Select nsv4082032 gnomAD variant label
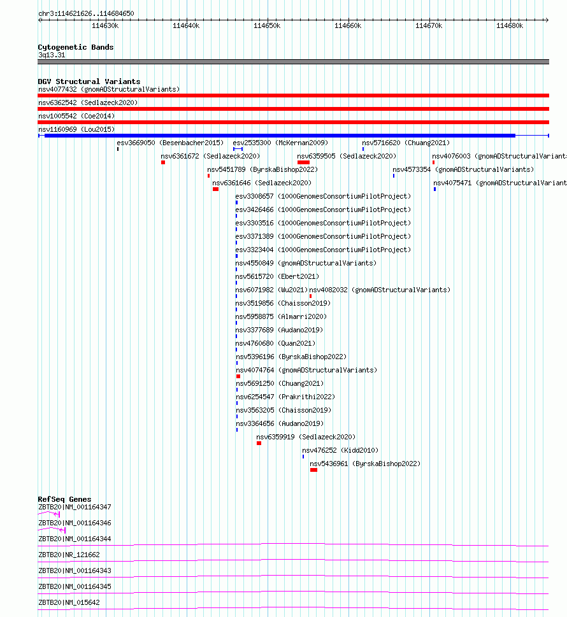The image size is (567, 617). tap(380, 290)
